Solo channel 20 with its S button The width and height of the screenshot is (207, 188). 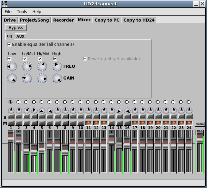click(158, 117)
